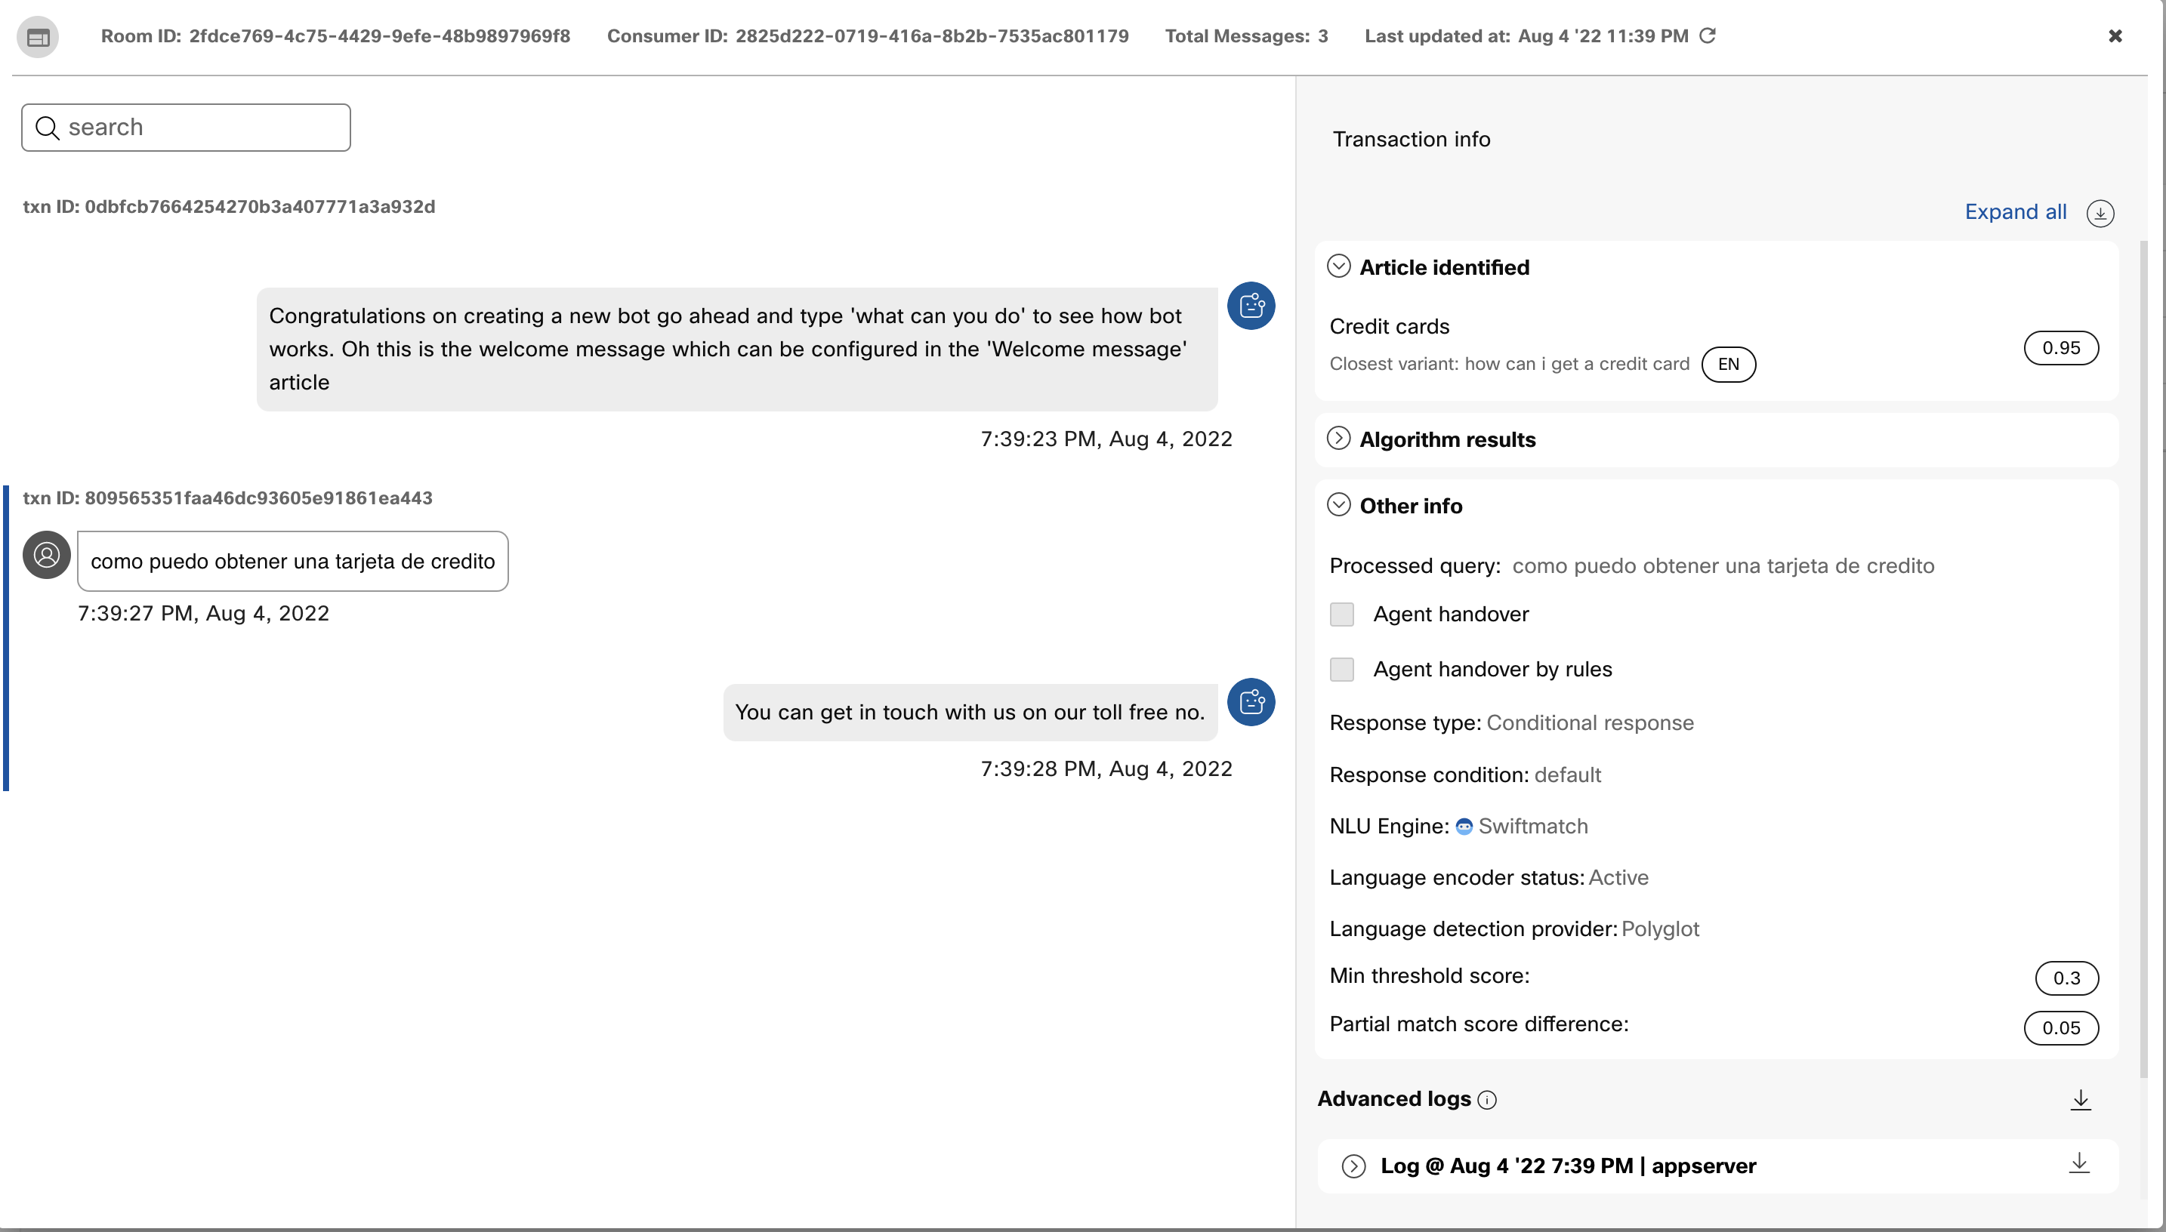Click the transaction info panel scrollbar
2166x1232 pixels.
2144,660
